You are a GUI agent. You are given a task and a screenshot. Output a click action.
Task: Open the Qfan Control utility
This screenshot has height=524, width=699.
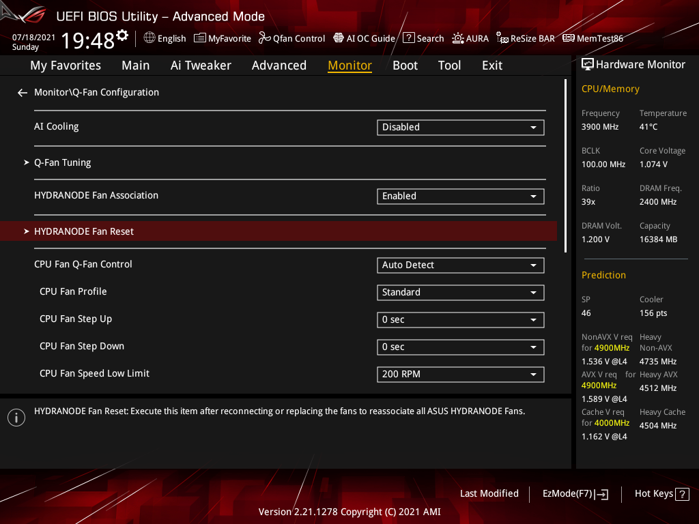coord(291,38)
